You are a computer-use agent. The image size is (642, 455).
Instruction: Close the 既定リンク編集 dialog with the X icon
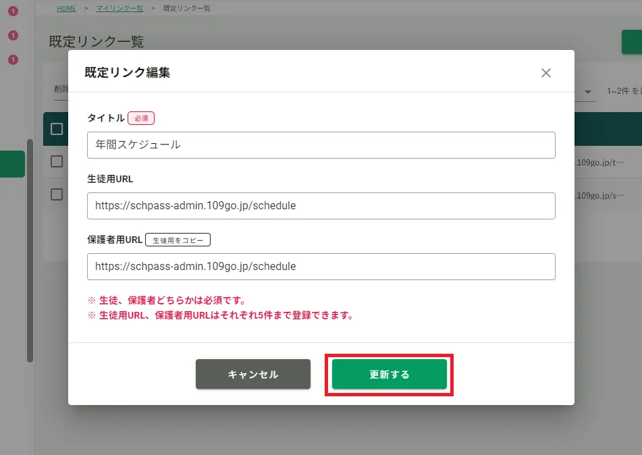coord(545,73)
